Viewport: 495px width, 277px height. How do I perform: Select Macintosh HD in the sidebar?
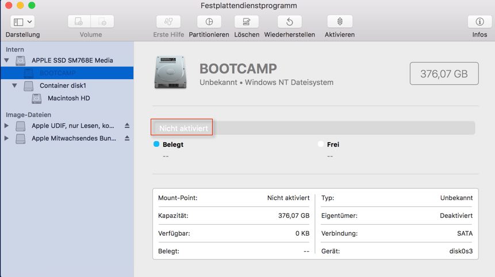(68, 99)
